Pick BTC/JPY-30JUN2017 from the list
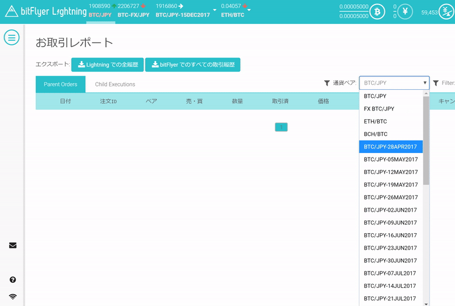Viewport: 455px width, 306px height. pos(391,260)
